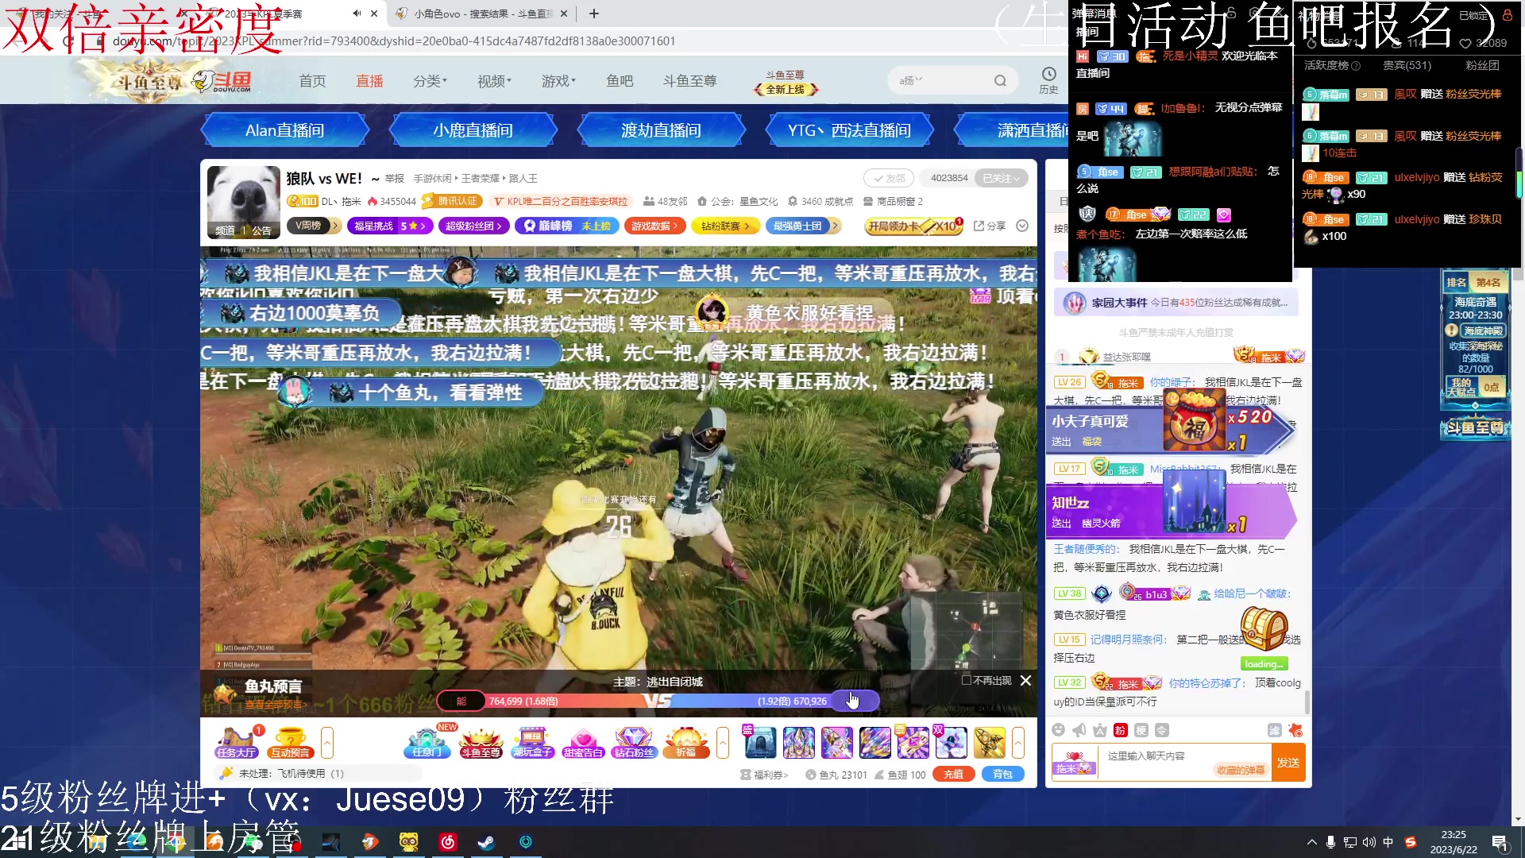1525x858 pixels.
Task: Select the 鱼吧 item in the navigation bar
Action: click(x=620, y=79)
